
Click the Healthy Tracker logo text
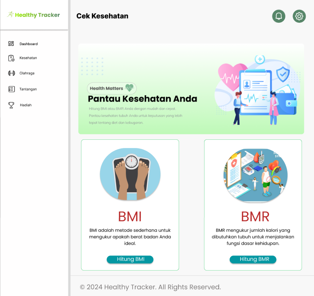[x=38, y=15]
